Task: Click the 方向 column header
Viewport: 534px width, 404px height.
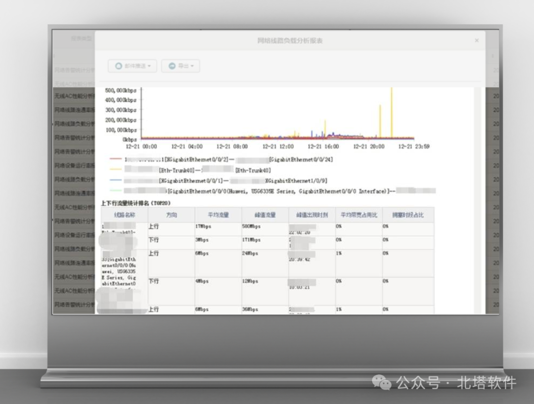Action: pyautogui.click(x=171, y=215)
